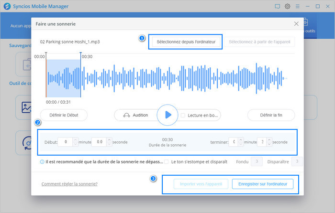Click the Début seconde stepper arrows
This screenshot has width=335, height=213.
(x=109, y=142)
